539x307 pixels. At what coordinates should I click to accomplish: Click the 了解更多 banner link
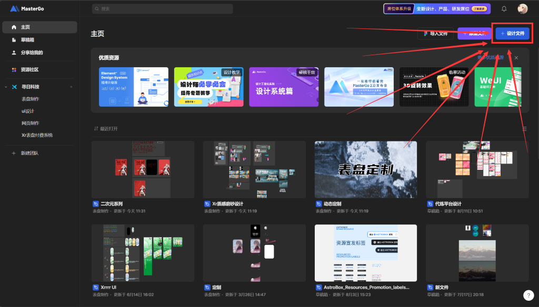(x=478, y=9)
